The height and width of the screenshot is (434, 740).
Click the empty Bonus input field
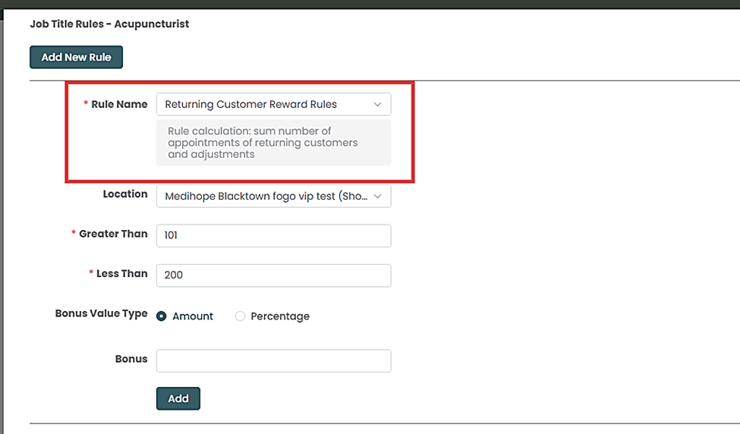pos(273,361)
